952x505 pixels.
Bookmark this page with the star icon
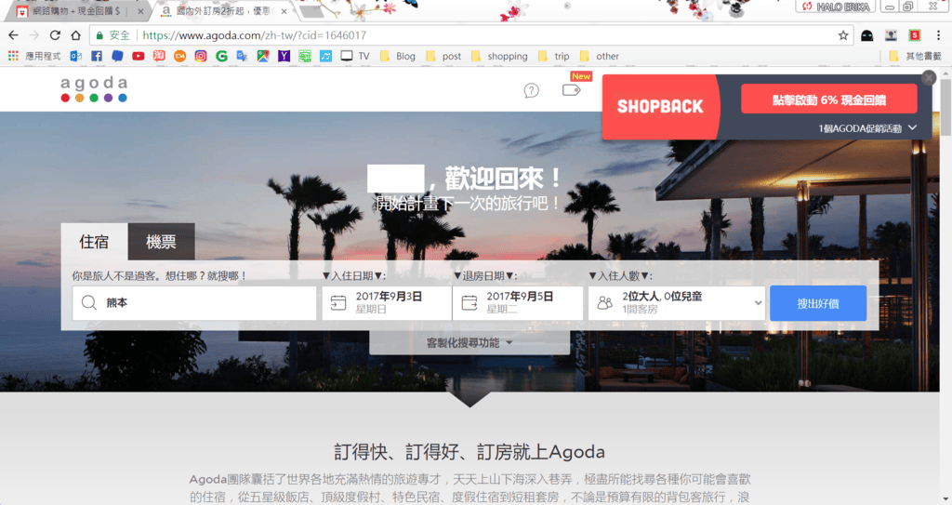[843, 35]
